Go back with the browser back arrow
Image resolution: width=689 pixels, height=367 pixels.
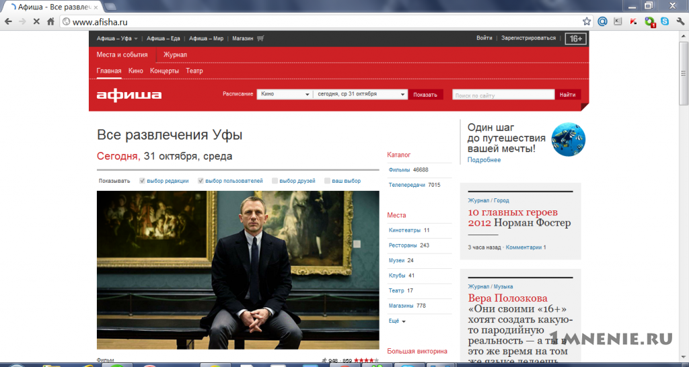(x=8, y=22)
